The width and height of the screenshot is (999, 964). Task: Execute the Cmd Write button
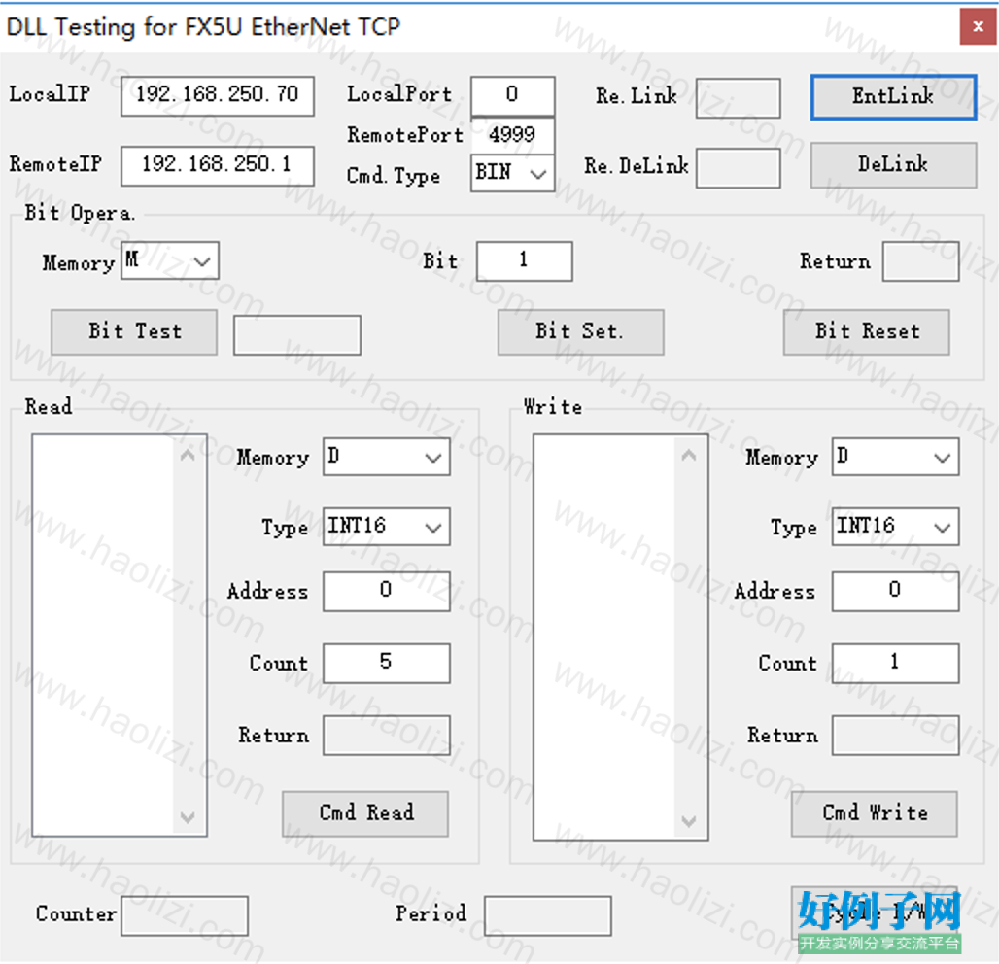pyautogui.click(x=875, y=813)
